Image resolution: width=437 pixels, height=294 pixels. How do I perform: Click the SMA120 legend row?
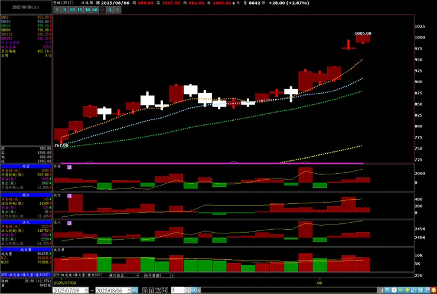pos(26,34)
